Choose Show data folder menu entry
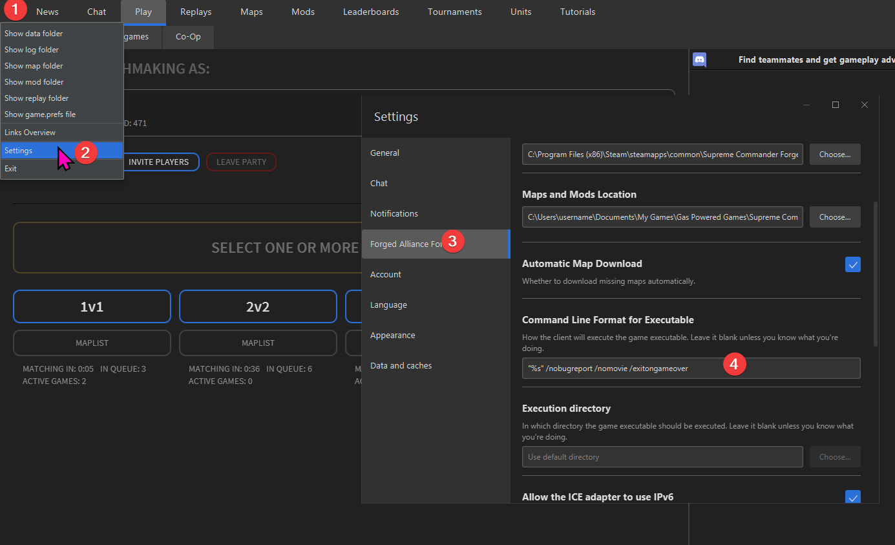This screenshot has width=895, height=545. coord(62,34)
